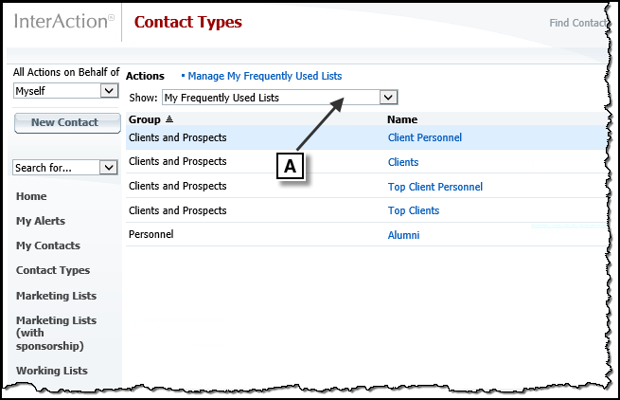Expand the Myself on-behalf-of dropdown
The height and width of the screenshot is (400, 620).
click(109, 91)
